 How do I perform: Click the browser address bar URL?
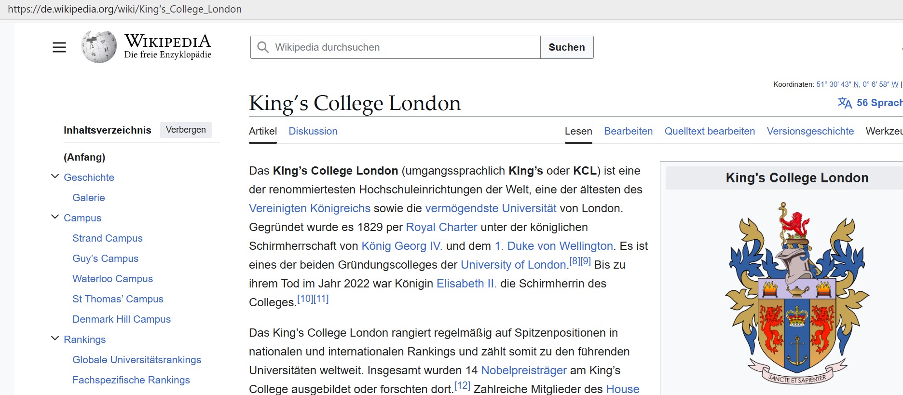125,9
